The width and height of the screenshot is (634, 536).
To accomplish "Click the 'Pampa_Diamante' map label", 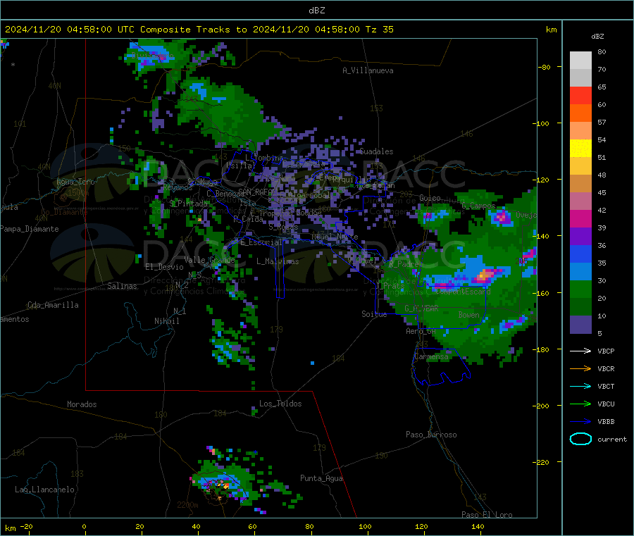I will point(30,229).
